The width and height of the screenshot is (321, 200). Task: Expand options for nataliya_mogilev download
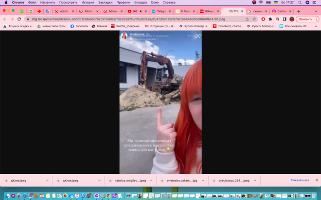151,180
